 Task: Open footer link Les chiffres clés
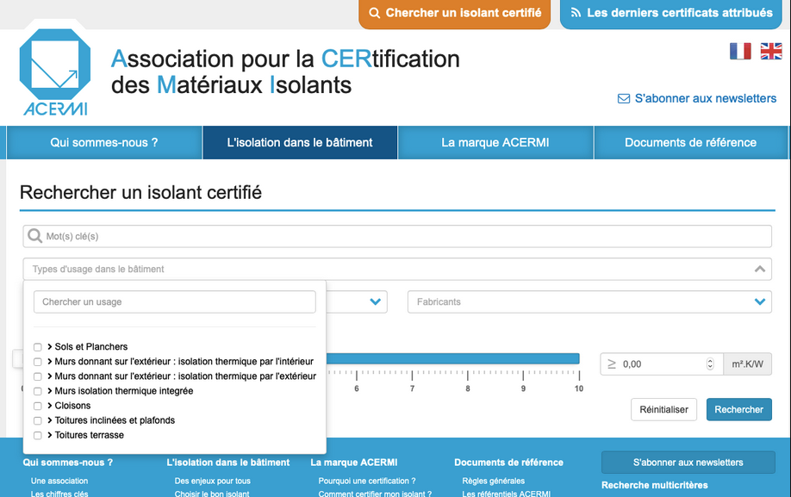click(x=59, y=494)
